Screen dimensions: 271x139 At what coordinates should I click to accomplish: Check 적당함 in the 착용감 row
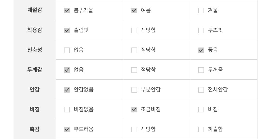tap(134, 30)
